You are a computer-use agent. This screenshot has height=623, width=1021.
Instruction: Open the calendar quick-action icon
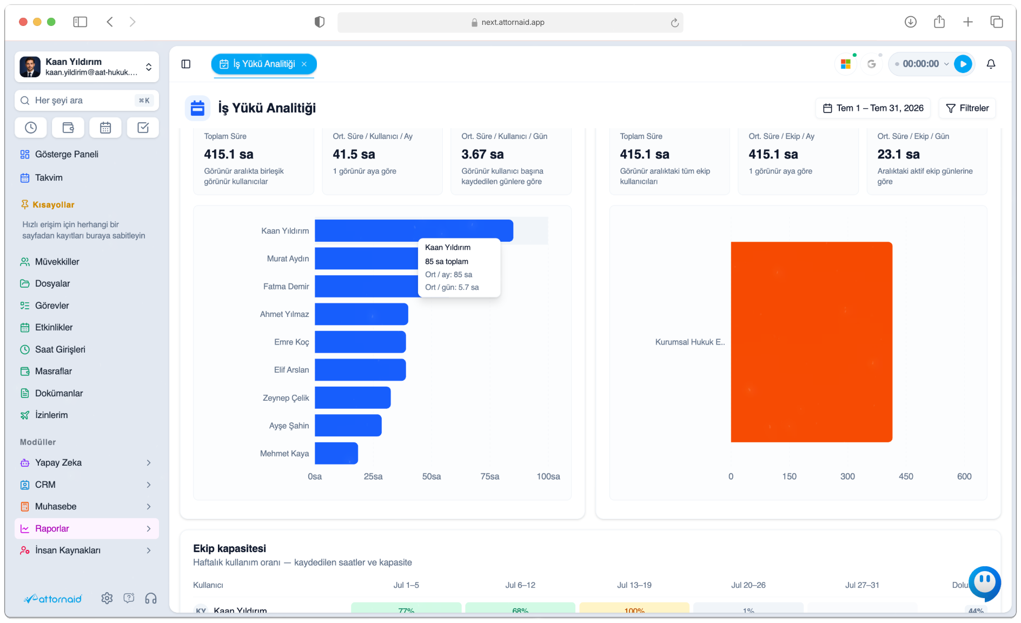point(105,128)
